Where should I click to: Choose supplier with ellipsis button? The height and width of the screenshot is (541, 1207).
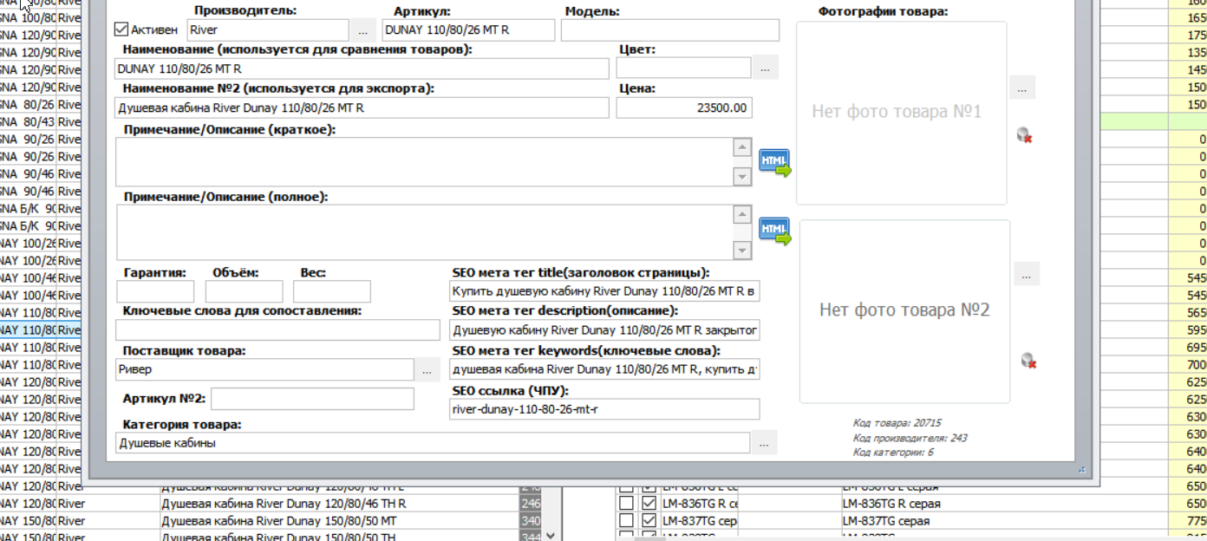[x=427, y=369]
